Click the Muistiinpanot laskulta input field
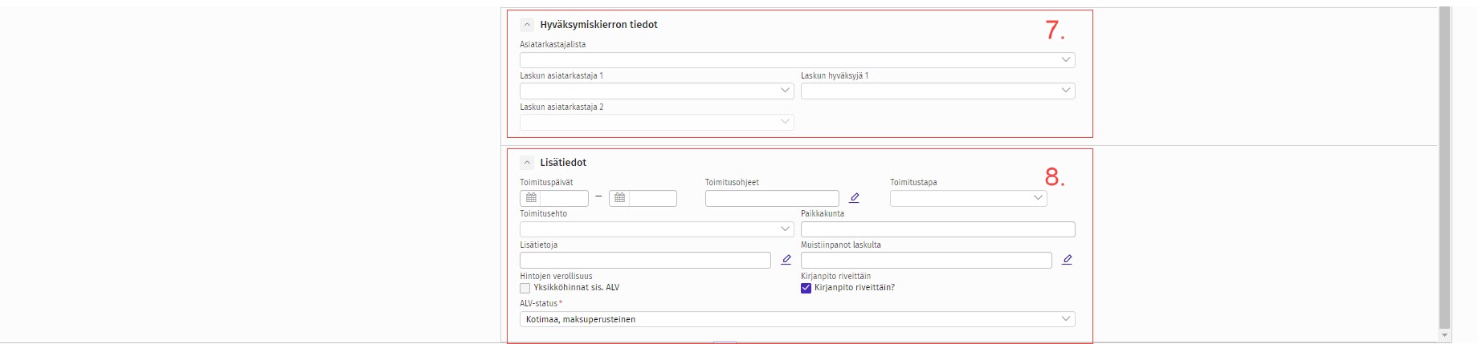 point(925,260)
